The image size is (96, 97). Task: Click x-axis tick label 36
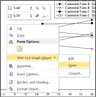point(92,94)
